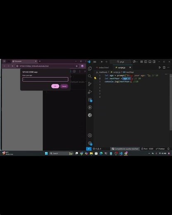
Task: Toggle the primary side bar layout icon
Action: click(x=146, y=62)
